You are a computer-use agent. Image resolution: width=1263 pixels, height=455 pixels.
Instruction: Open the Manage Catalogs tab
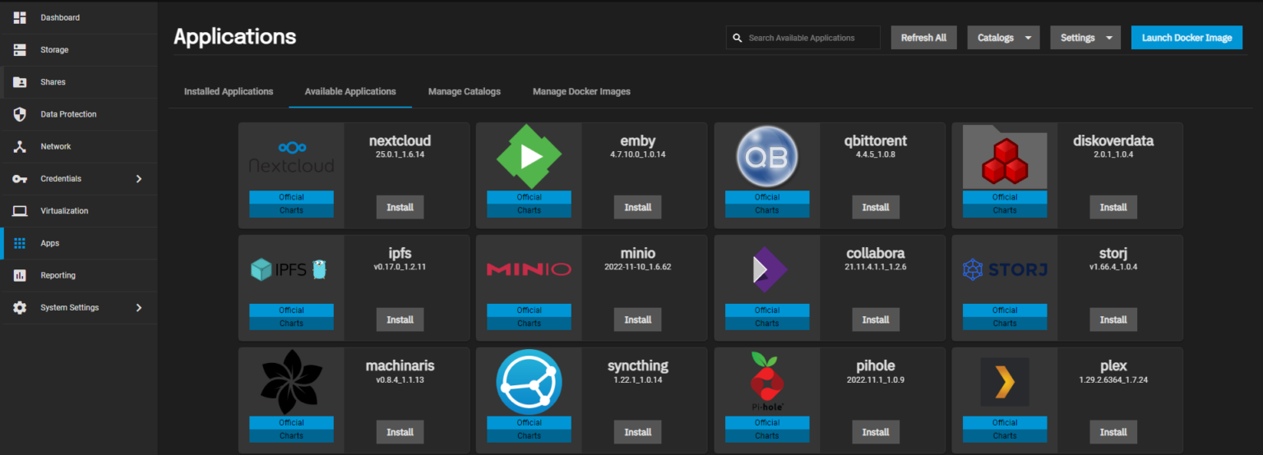[x=465, y=91]
